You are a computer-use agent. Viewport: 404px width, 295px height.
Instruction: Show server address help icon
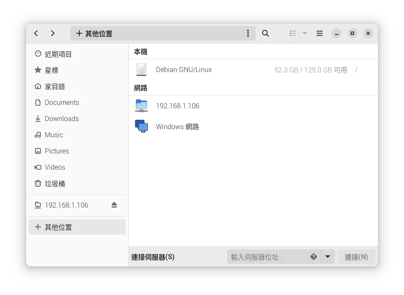tap(314, 257)
